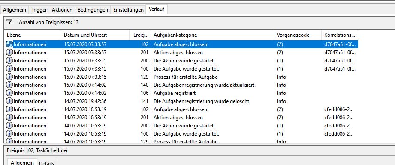The width and height of the screenshot is (395, 165).
Task: Click info icon of 14.07.2020 event 100 row
Action: [x=9, y=134]
